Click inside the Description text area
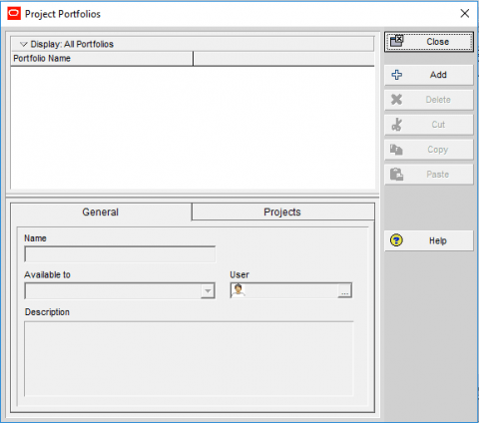479x423 pixels. (x=189, y=358)
